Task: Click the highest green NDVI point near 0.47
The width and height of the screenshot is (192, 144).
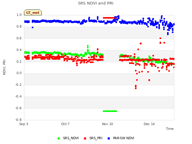Action: (88, 46)
